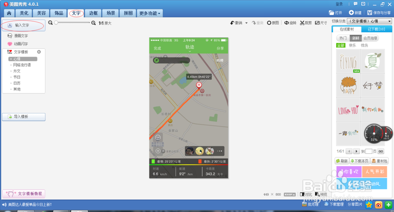This screenshot has height=212, width=394.
Task: Create a new image with 新建
Action: click(x=355, y=13)
